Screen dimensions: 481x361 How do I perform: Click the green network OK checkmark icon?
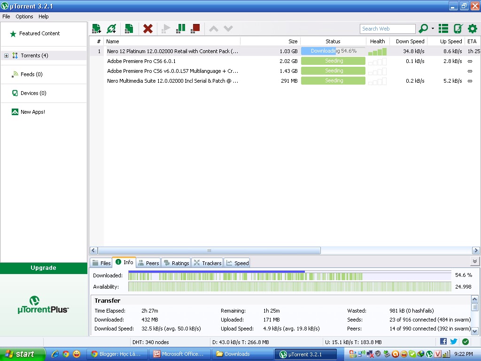[x=465, y=341]
